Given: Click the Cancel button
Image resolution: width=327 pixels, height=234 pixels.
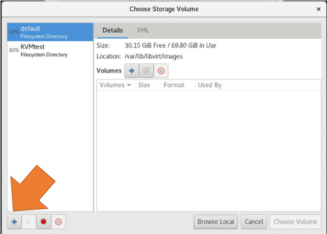Looking at the screenshot, I should [x=254, y=221].
